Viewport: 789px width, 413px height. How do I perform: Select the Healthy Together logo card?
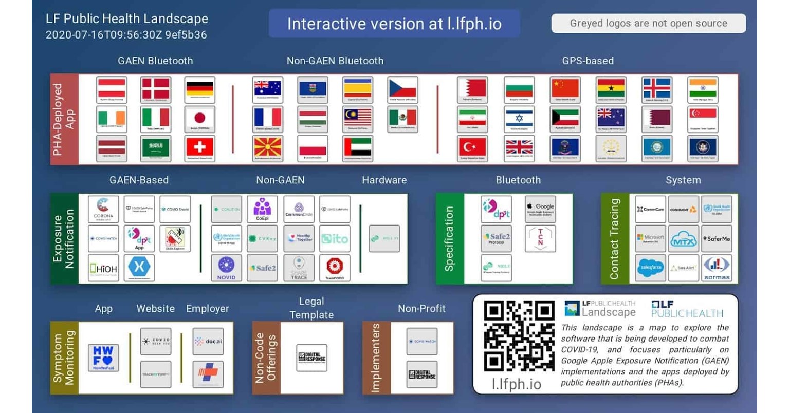tap(299, 238)
